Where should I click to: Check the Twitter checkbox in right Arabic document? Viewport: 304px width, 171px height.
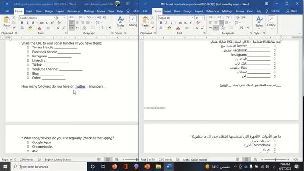tap(275, 46)
